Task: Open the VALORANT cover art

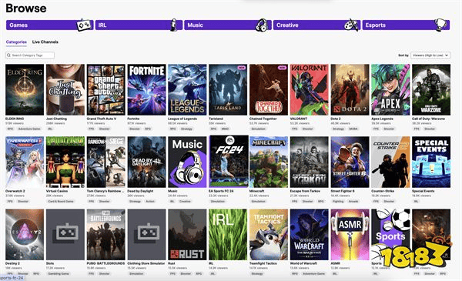Action: (x=310, y=89)
